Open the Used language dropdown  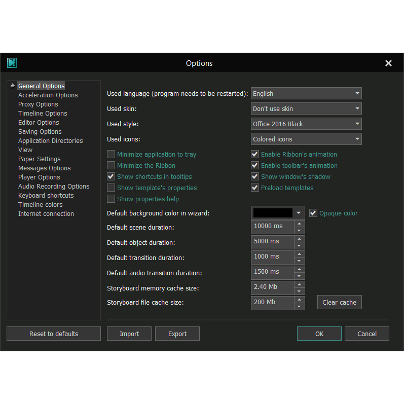[x=306, y=94]
